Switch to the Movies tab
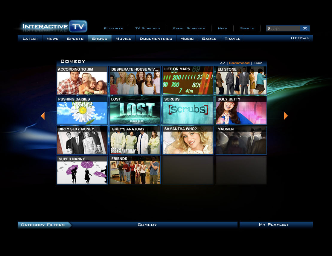Image resolution: width=332 pixels, height=256 pixels. pyautogui.click(x=124, y=38)
